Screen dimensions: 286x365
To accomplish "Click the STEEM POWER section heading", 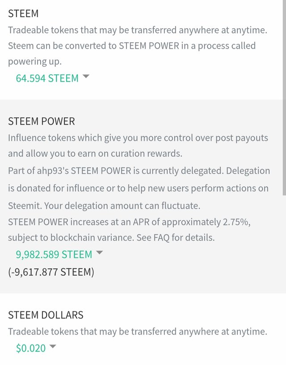I will point(42,121).
